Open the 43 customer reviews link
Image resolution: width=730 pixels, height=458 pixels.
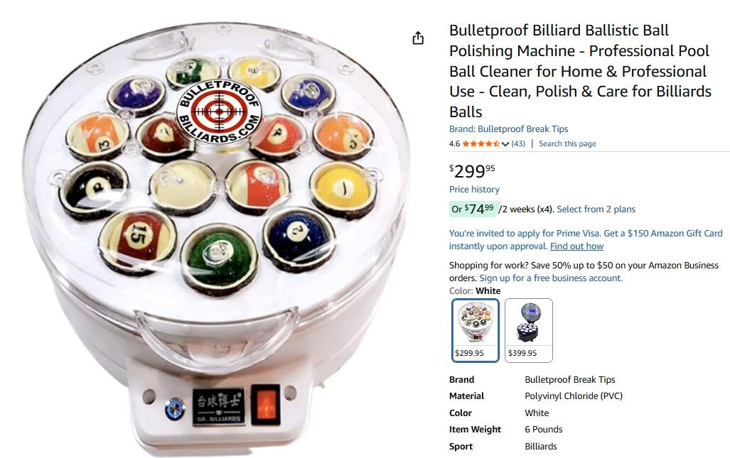518,143
